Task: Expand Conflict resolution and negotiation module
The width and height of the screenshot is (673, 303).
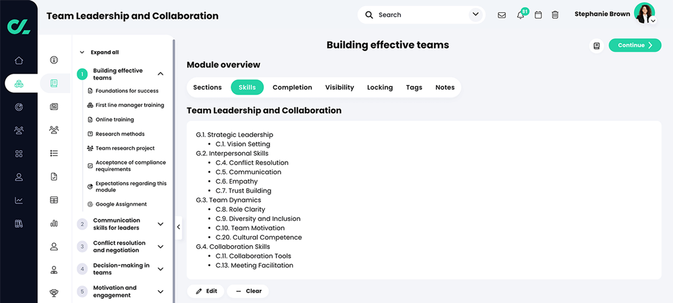Action: 161,246
